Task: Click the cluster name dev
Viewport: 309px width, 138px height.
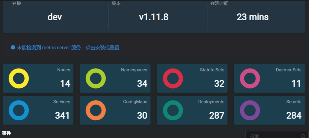Action: (x=55, y=17)
